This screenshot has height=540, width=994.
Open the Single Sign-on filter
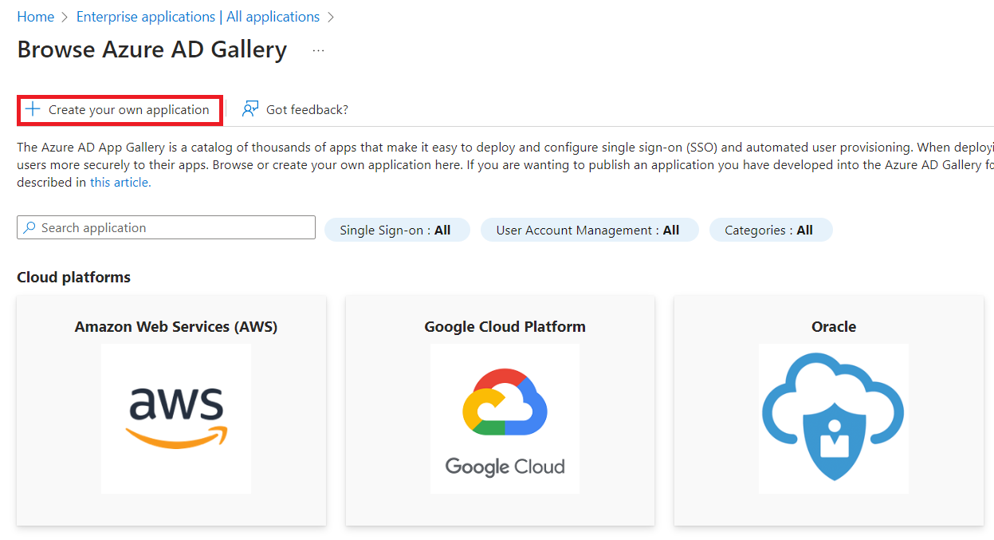coord(396,230)
